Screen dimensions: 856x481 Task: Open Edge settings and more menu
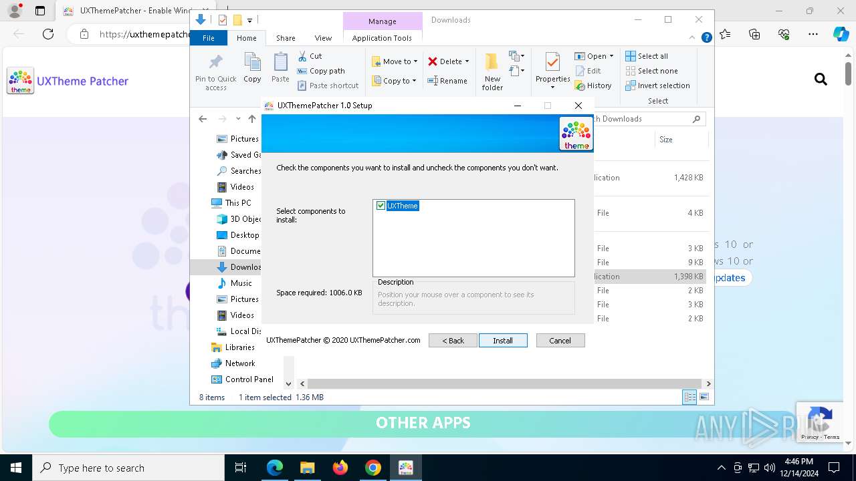813,34
